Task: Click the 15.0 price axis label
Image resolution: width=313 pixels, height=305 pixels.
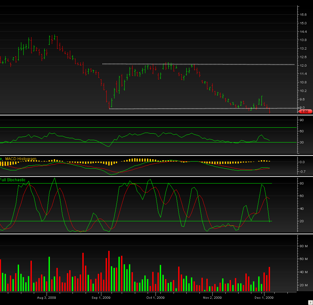Action: click(303, 23)
